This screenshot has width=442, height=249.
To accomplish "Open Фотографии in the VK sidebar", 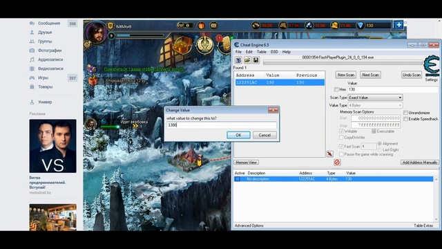I will (x=50, y=50).
